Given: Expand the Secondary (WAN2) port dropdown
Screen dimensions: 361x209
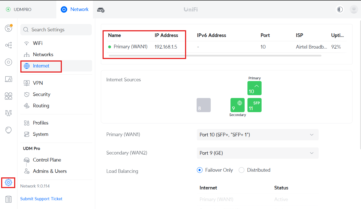Looking at the screenshot, I should pyautogui.click(x=257, y=153).
